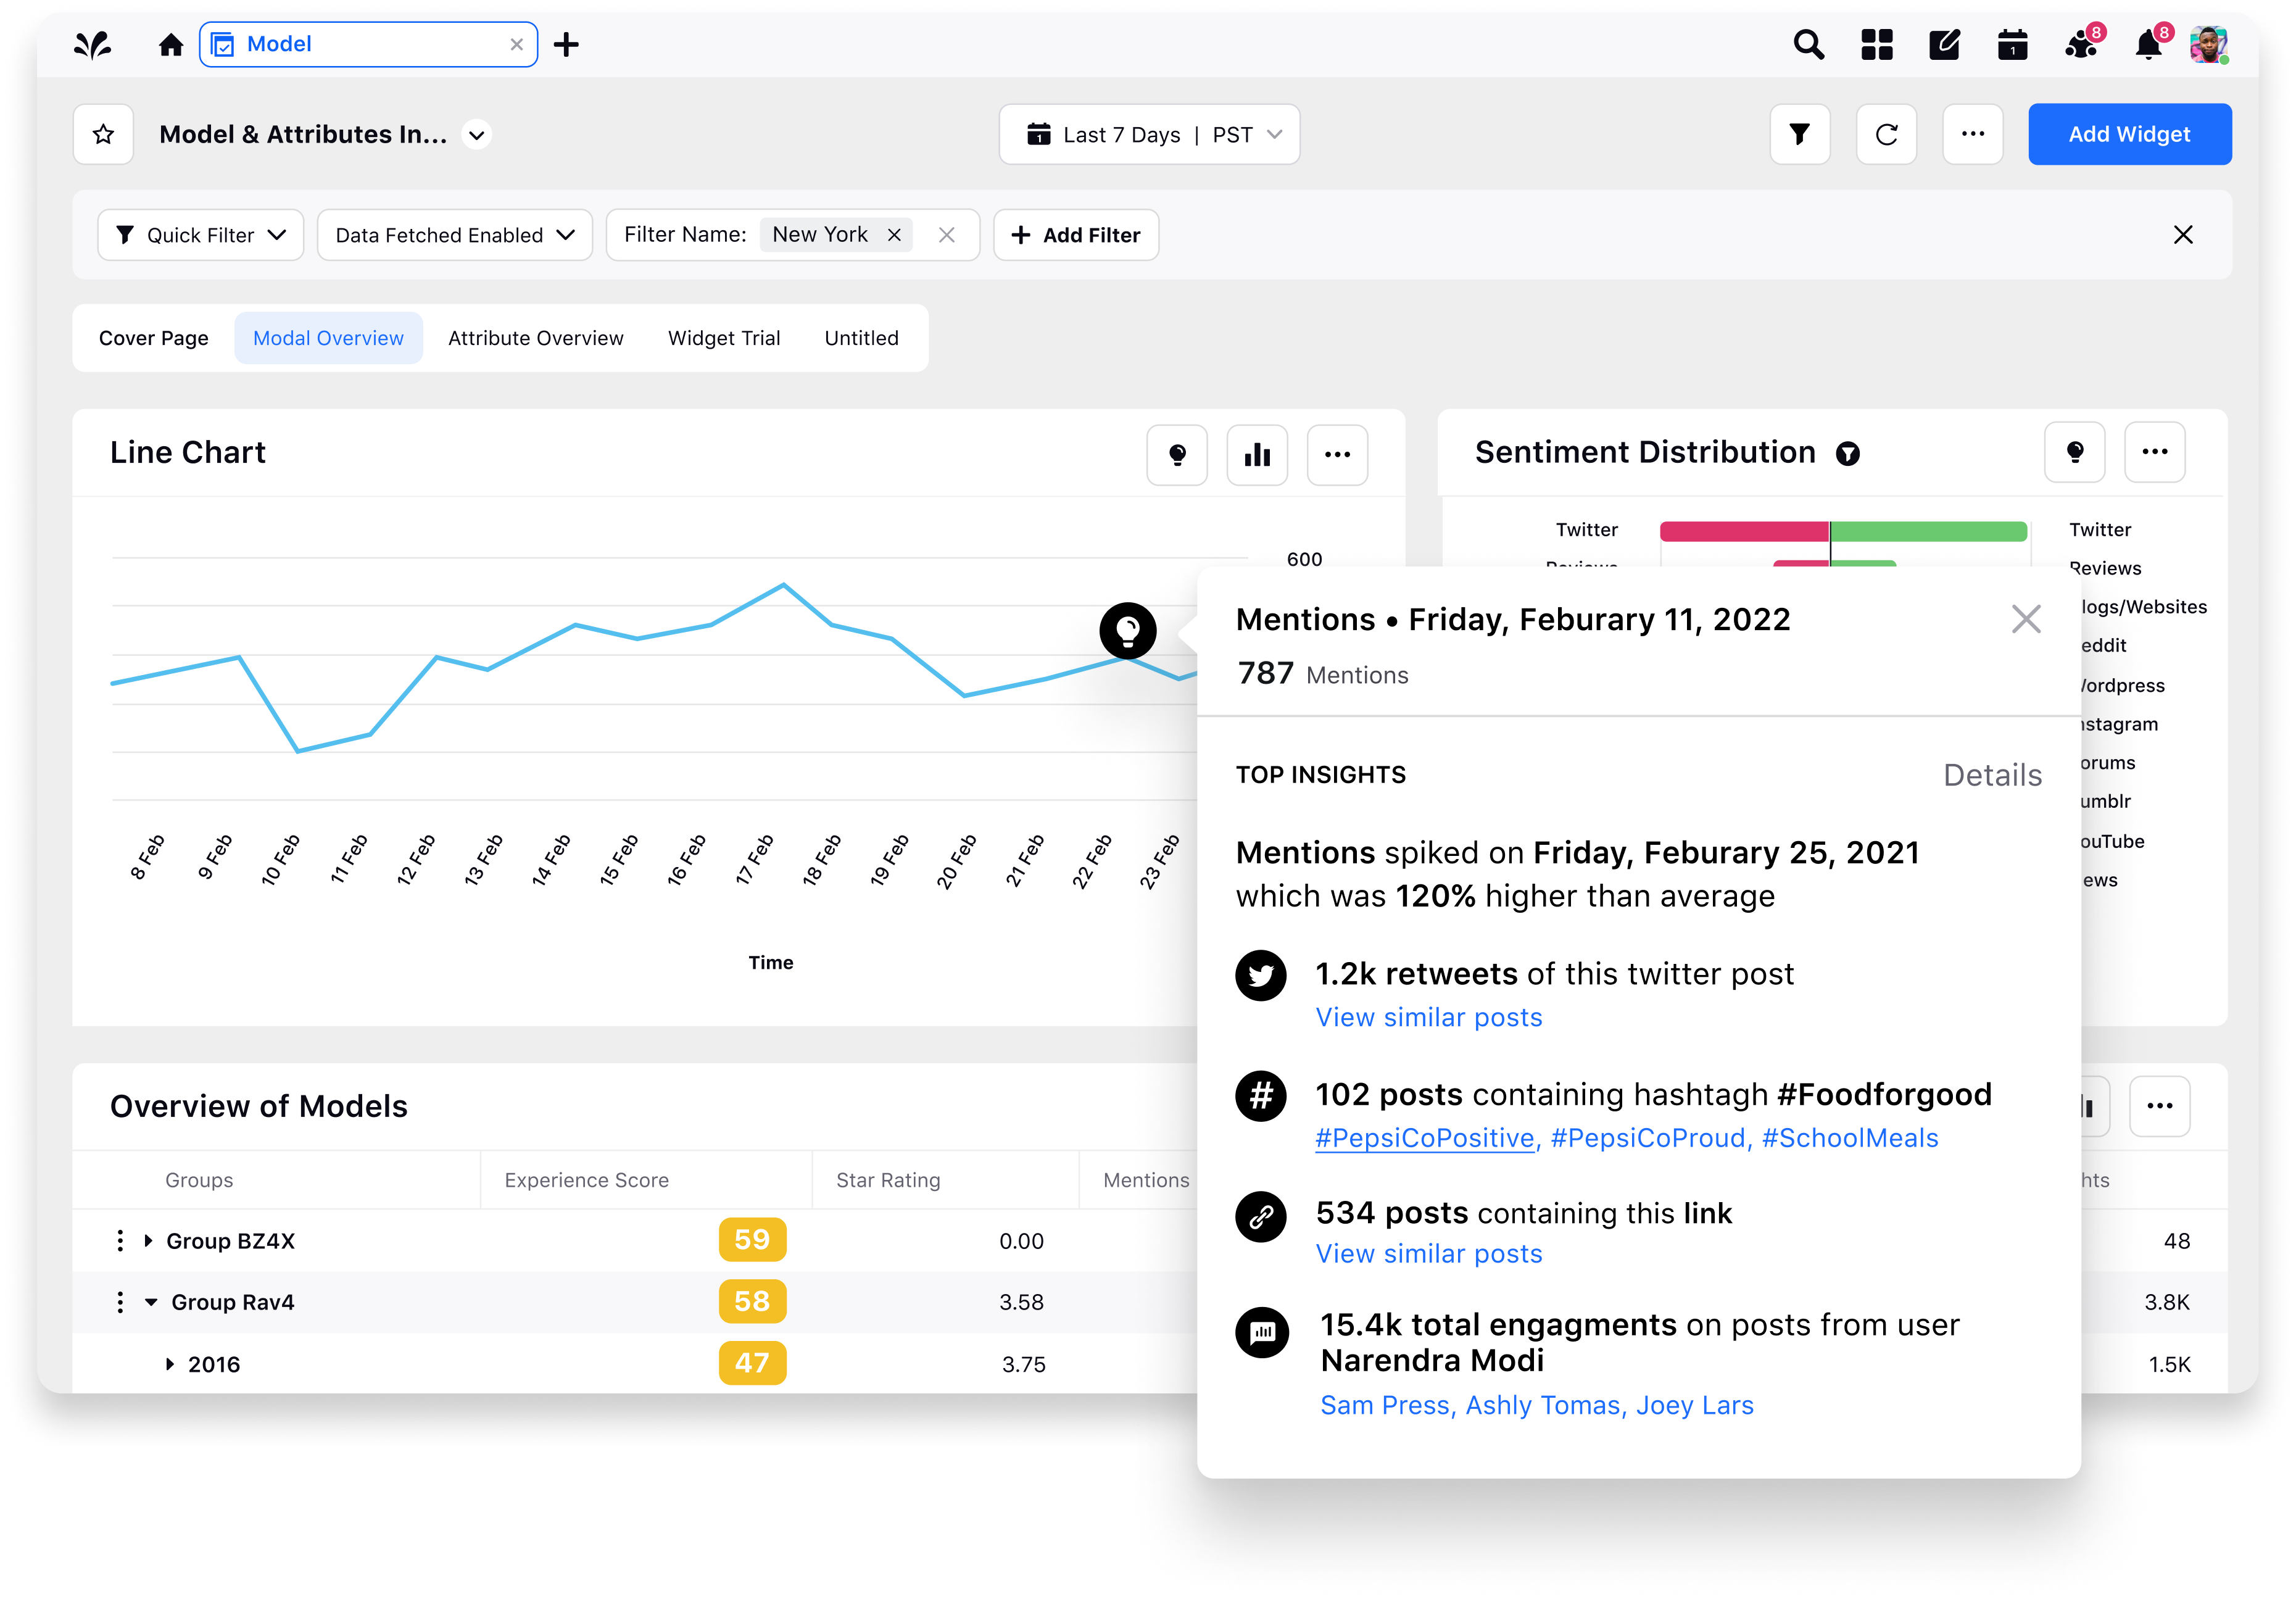Open the apps grid launcher icon
Viewport: 2296px width, 1602px height.
[1876, 45]
